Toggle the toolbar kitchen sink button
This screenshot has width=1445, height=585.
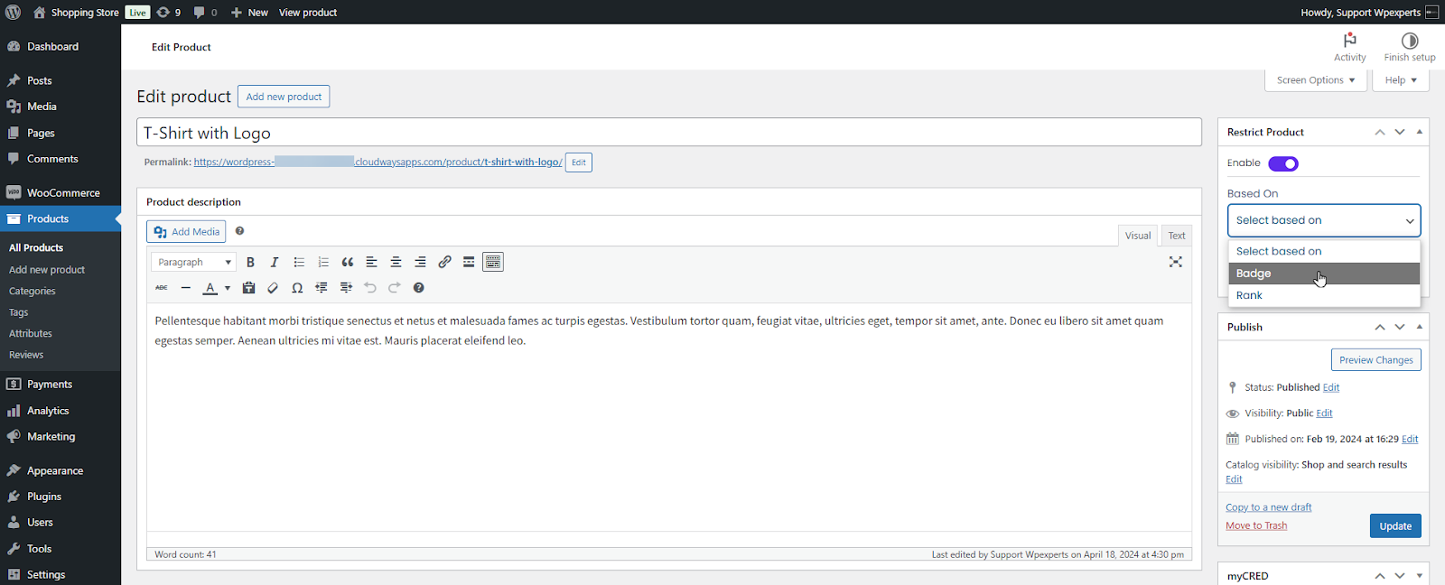point(493,263)
